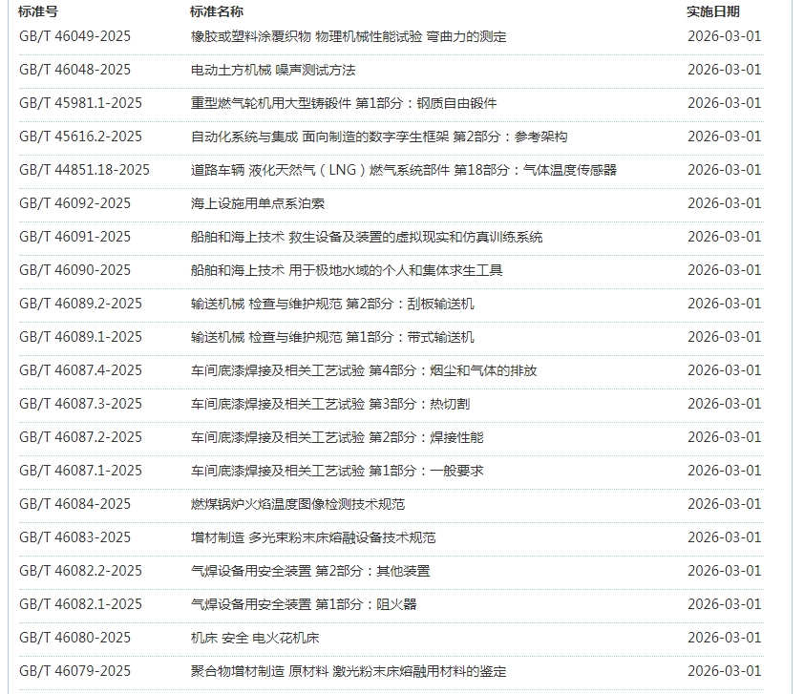The image size is (804, 694).
Task: Click the title 电动土方机械 噪声测试方法
Action: (x=273, y=70)
